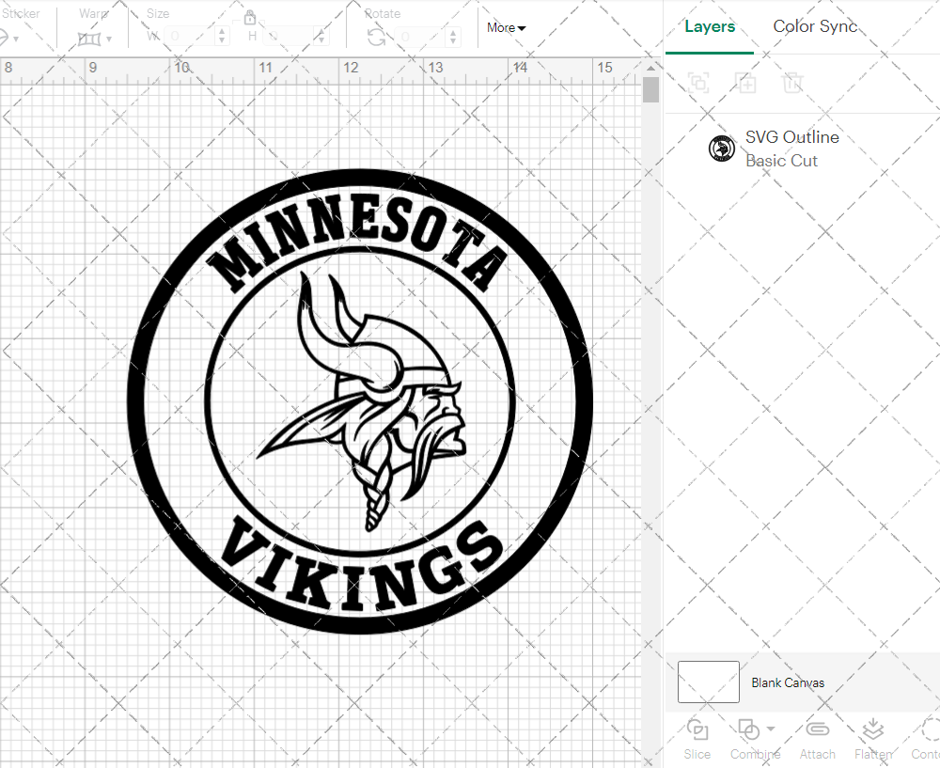Click the Delete layer trash icon

tap(792, 84)
